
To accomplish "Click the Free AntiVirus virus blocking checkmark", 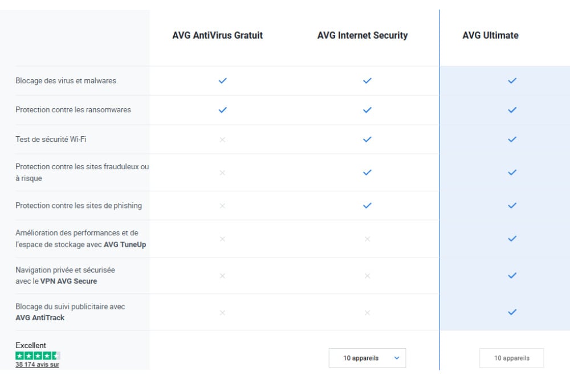I will [222, 81].
